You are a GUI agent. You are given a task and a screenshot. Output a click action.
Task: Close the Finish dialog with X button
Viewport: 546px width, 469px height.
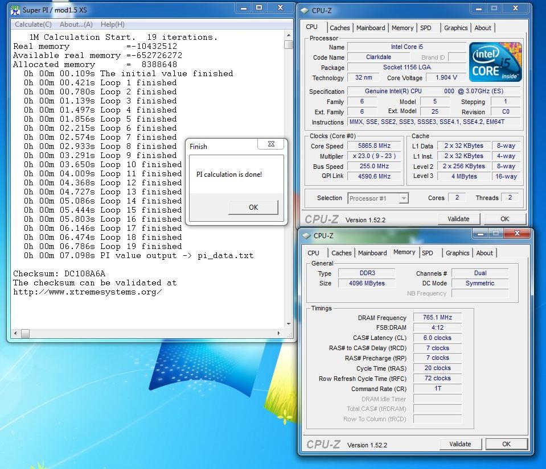(271, 144)
